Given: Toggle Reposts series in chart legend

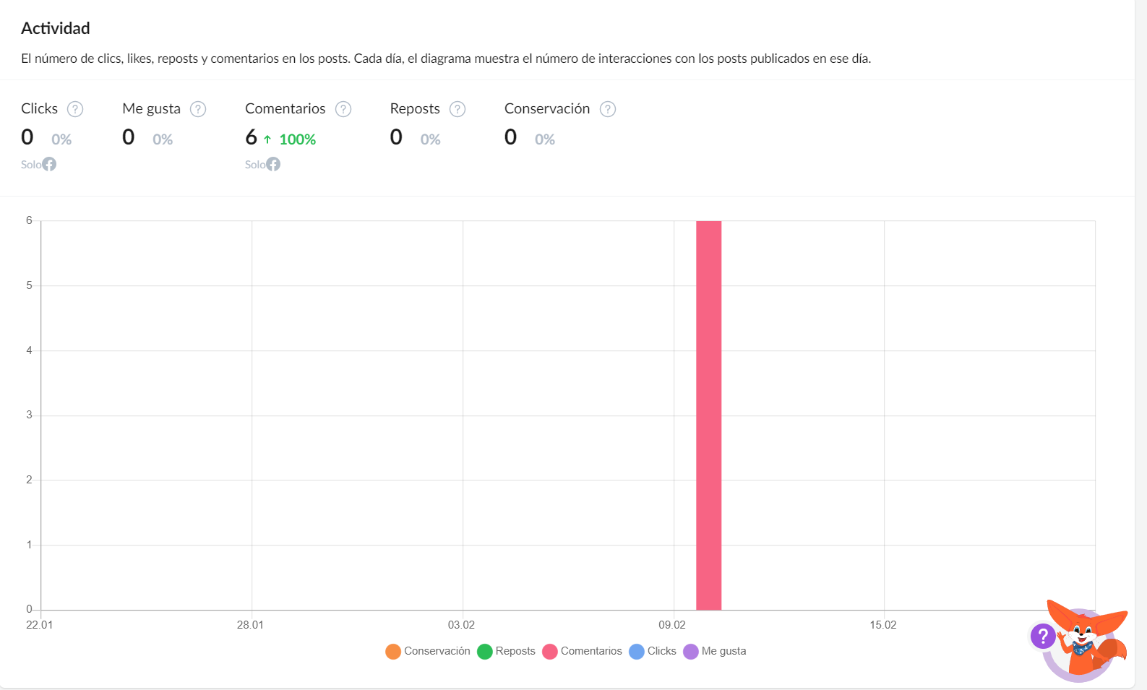Looking at the screenshot, I should click(506, 651).
